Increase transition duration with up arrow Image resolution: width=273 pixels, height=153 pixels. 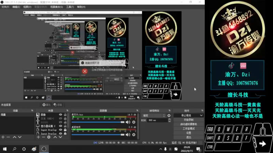[170, 119]
